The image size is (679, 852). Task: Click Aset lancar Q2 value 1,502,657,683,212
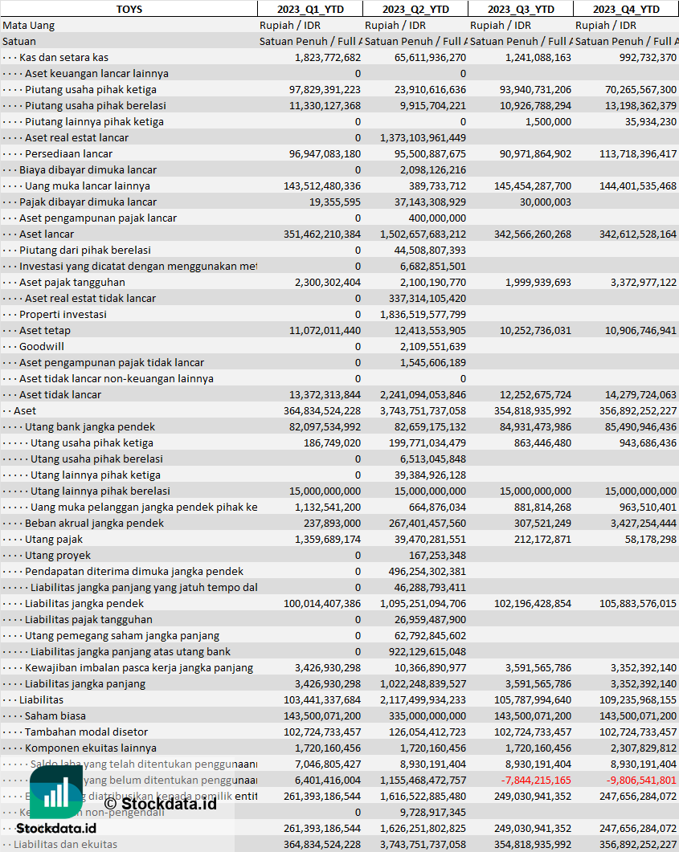click(x=423, y=234)
